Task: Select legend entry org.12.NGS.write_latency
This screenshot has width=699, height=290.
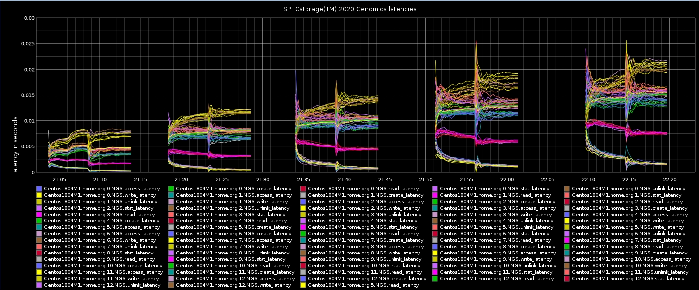Action: [230, 285]
